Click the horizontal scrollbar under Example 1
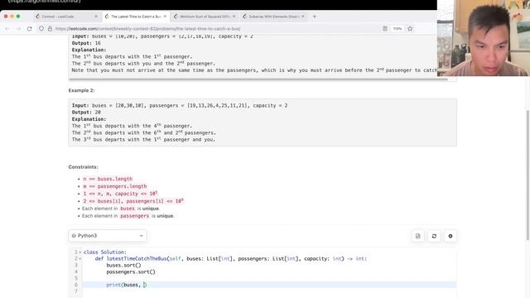The image size is (530, 298). click(x=258, y=79)
